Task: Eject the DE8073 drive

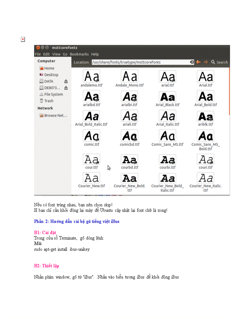Action: click(66, 88)
